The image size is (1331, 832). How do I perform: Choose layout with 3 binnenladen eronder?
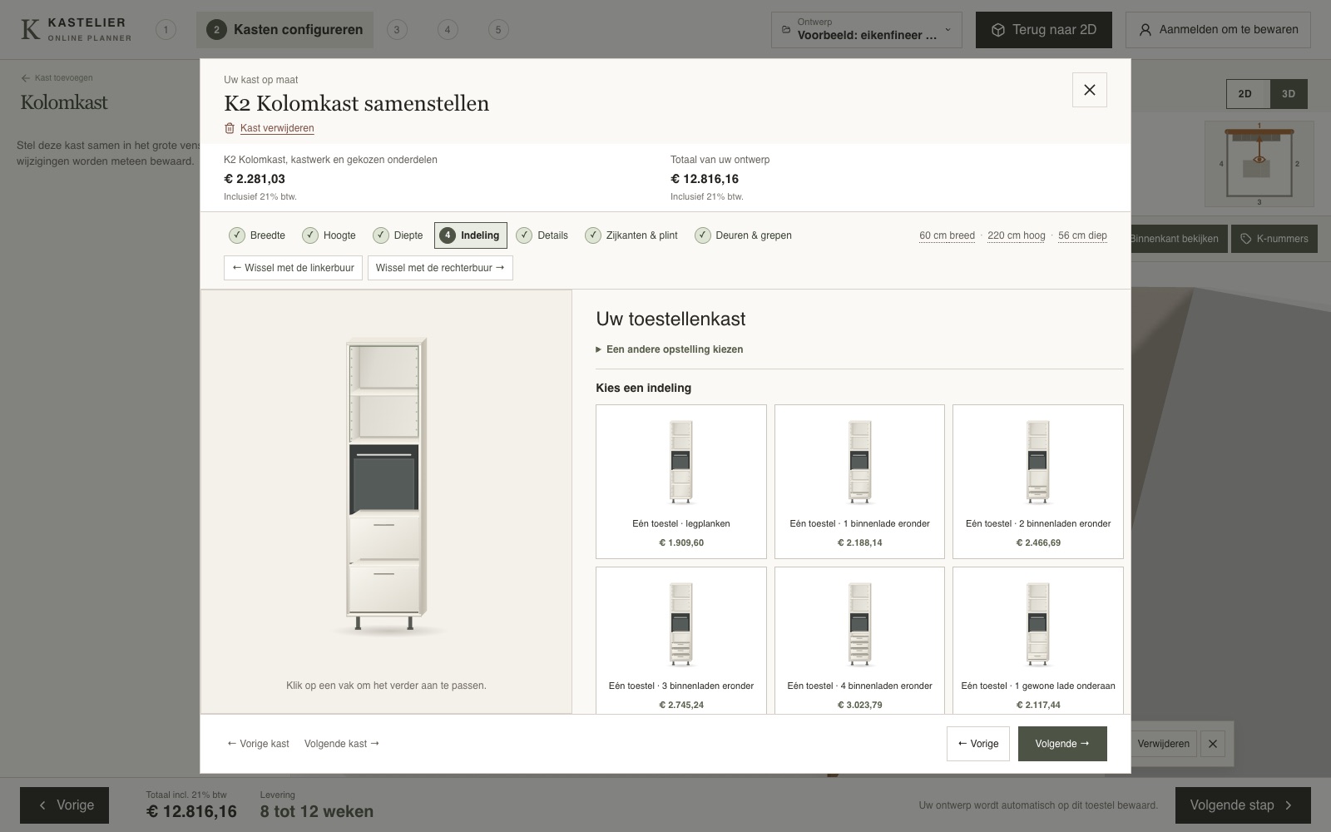(681, 641)
